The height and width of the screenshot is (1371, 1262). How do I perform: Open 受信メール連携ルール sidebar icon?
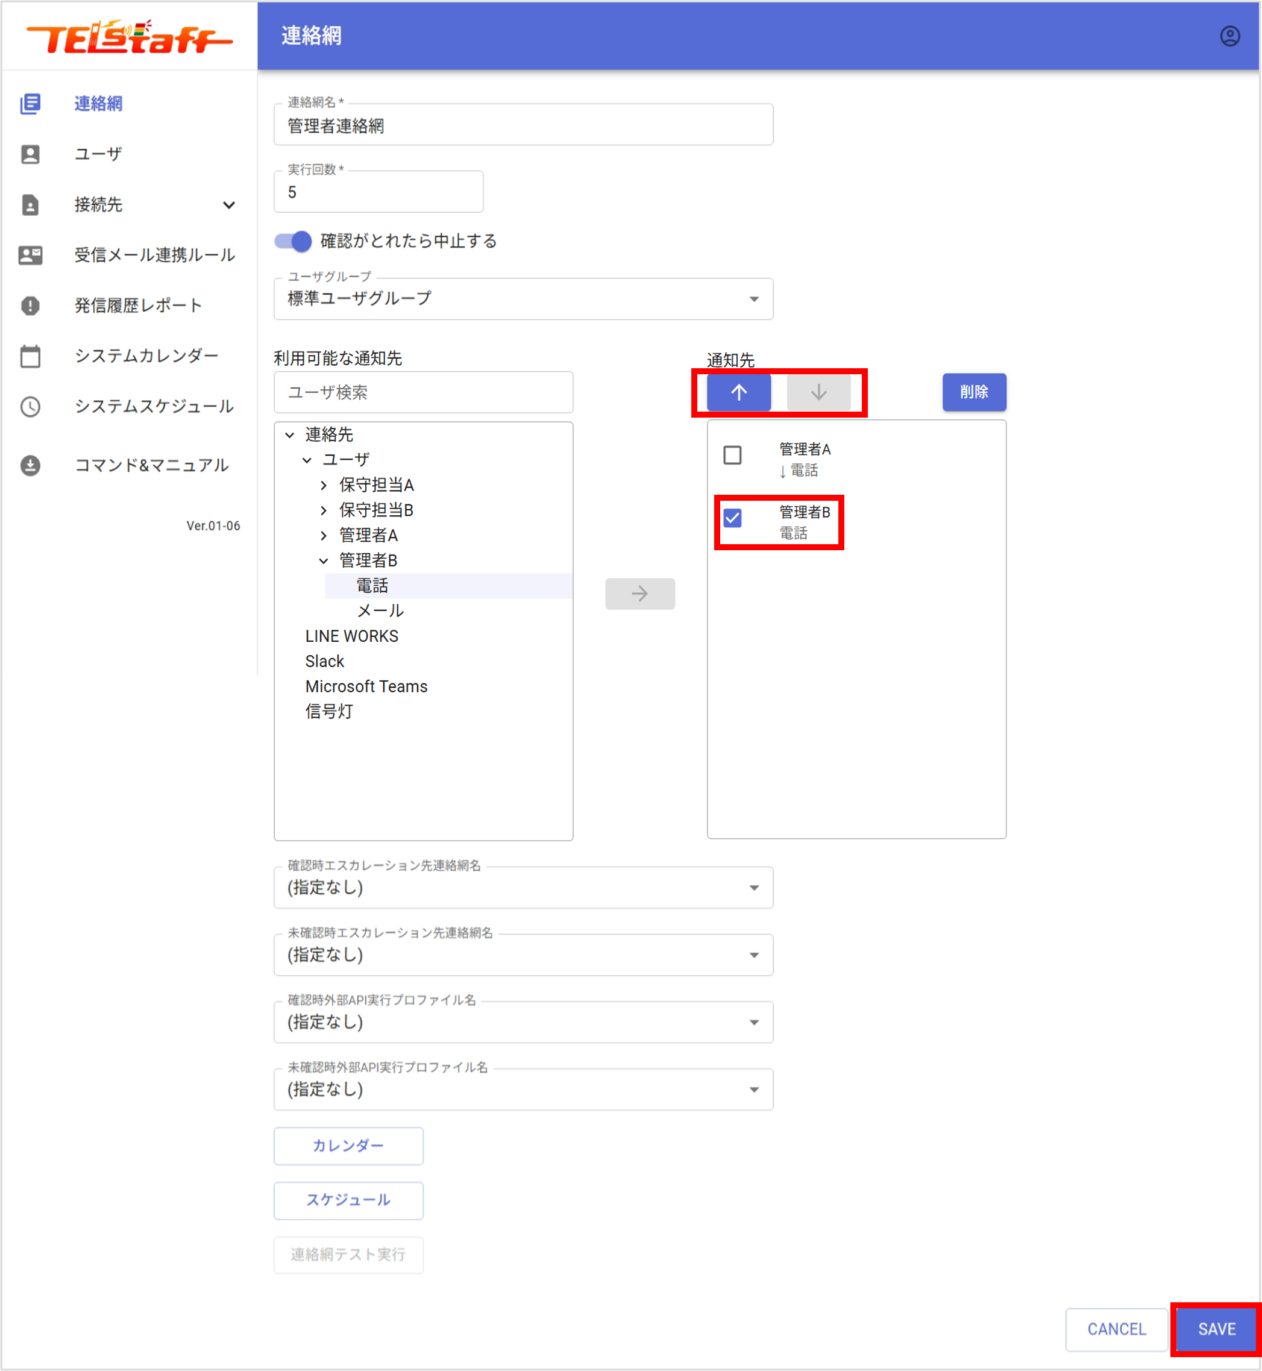[x=30, y=256]
